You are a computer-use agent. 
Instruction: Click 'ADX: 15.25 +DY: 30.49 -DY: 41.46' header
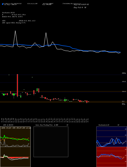pyautogui.click(x=16, y=128)
